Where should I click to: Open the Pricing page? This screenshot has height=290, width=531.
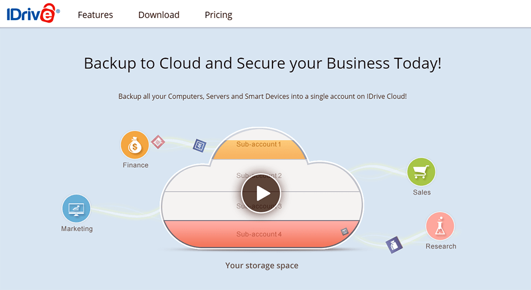219,15
